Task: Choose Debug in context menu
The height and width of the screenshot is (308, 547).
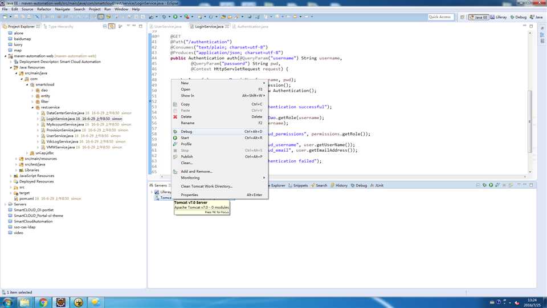Action: tap(220, 132)
